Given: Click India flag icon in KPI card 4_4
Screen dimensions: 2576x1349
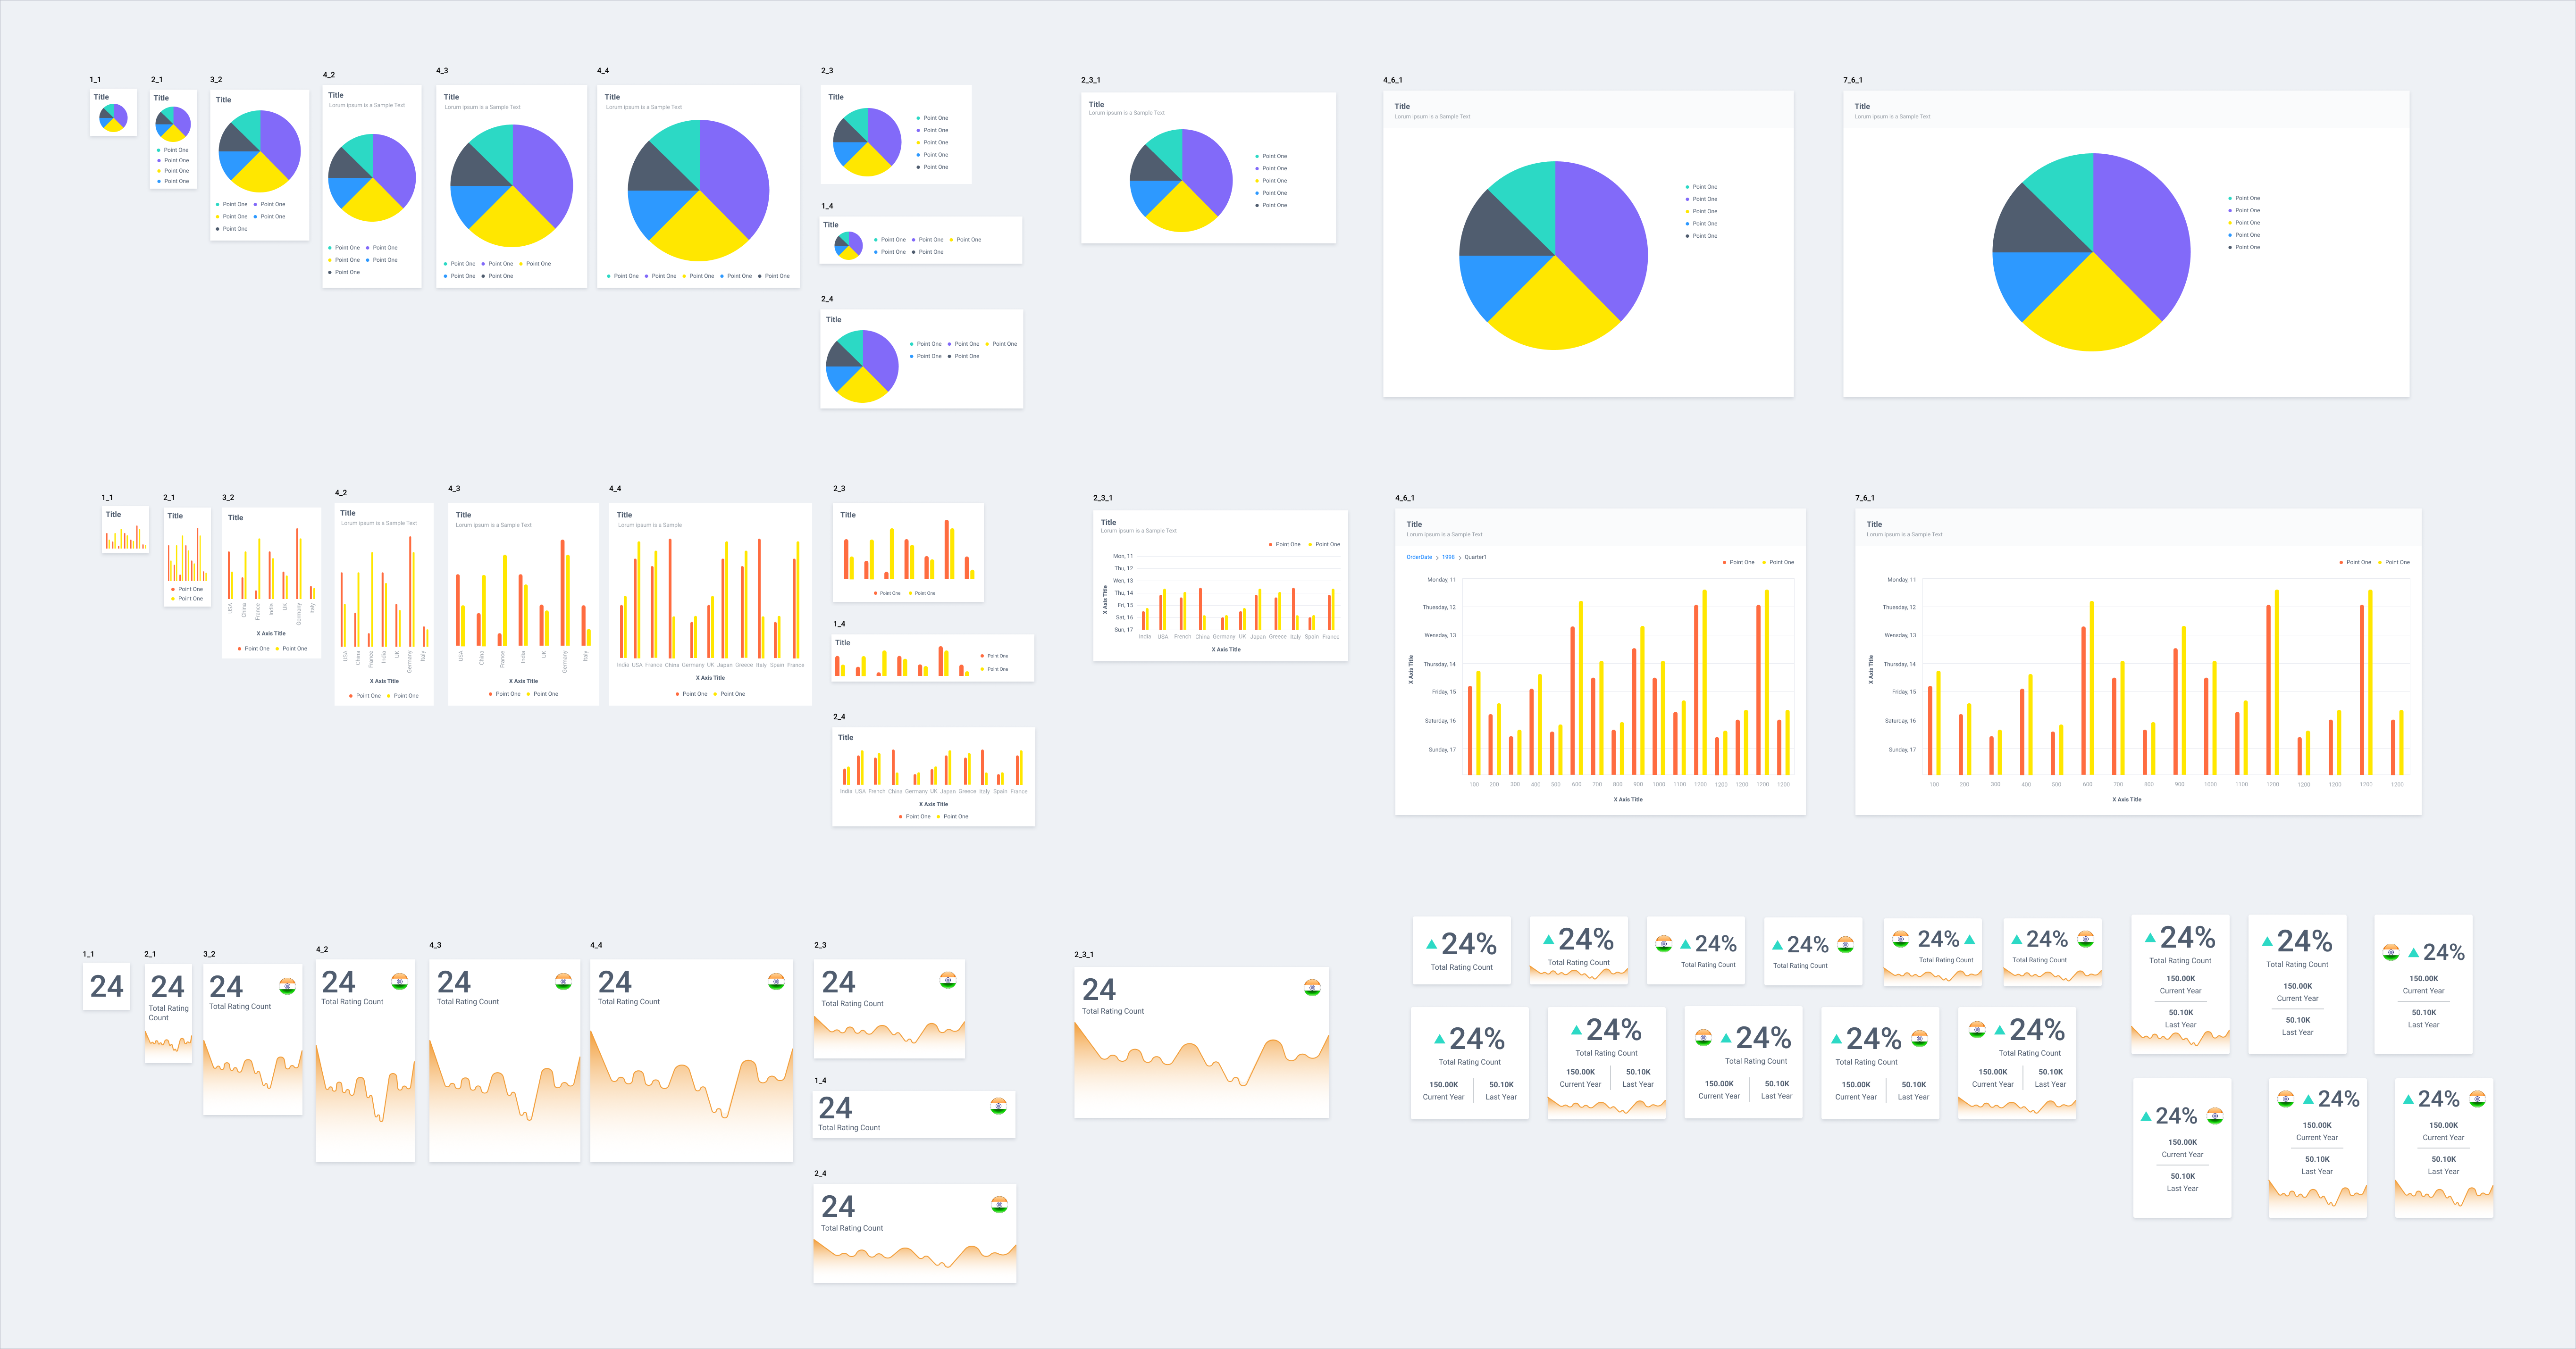Looking at the screenshot, I should click(776, 981).
